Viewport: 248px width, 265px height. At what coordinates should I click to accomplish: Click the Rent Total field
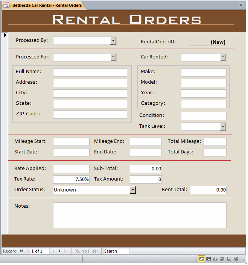pos(208,190)
